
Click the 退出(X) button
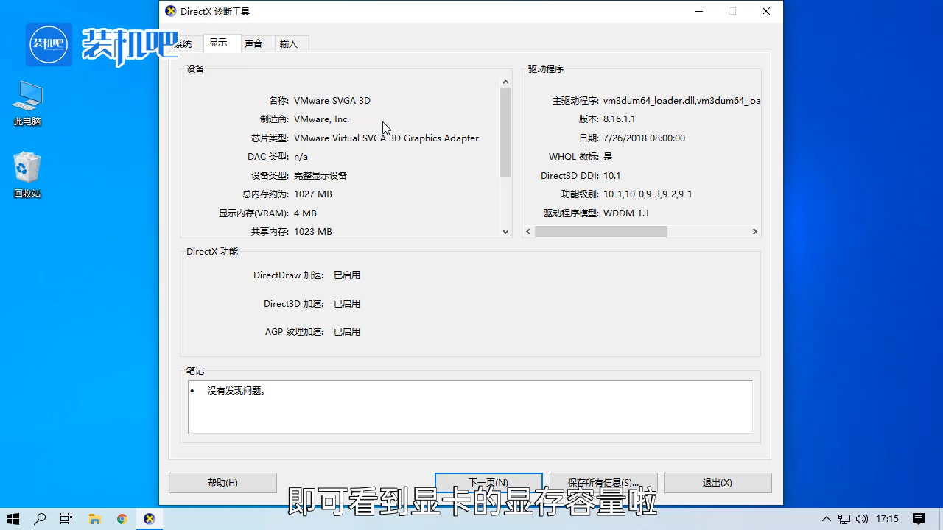tap(716, 482)
